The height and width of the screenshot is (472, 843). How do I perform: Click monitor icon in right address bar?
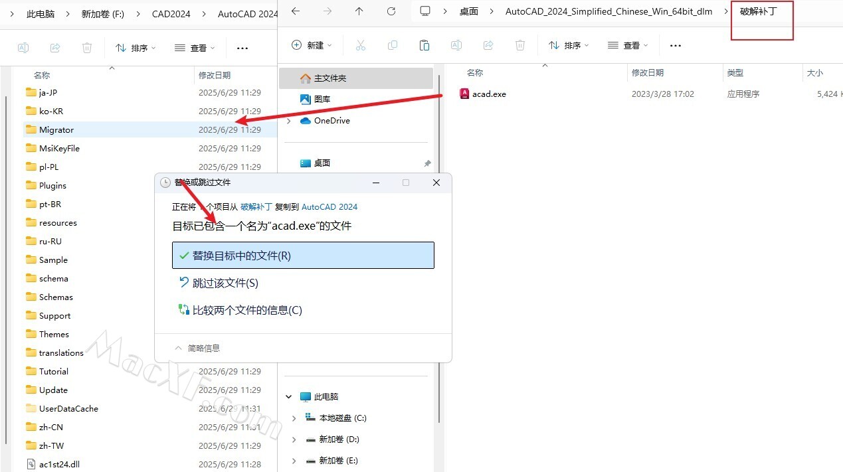[425, 11]
